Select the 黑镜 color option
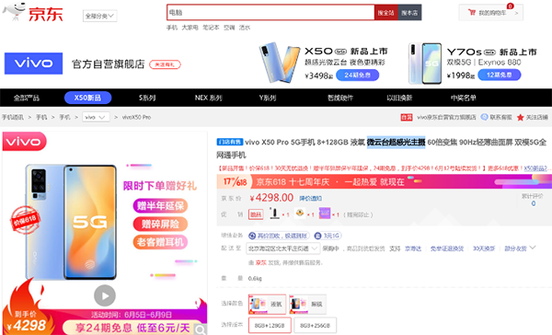The height and width of the screenshot is (335, 552). tap(307, 304)
